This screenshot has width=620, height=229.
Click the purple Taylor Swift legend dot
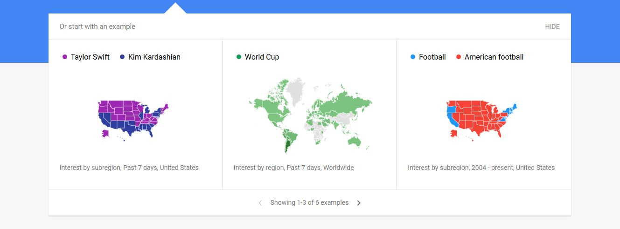tap(65, 57)
